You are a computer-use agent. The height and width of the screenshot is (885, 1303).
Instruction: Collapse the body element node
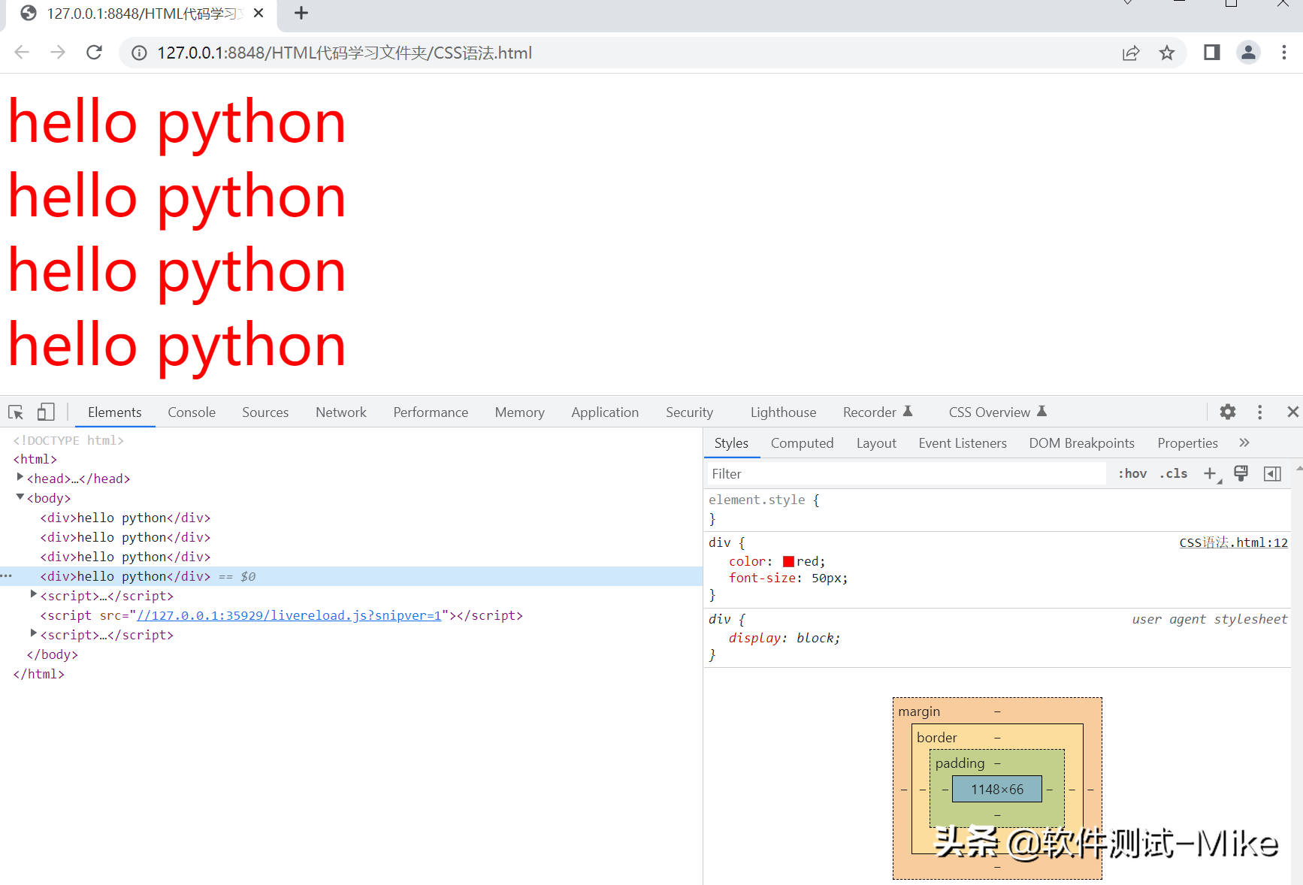point(20,497)
